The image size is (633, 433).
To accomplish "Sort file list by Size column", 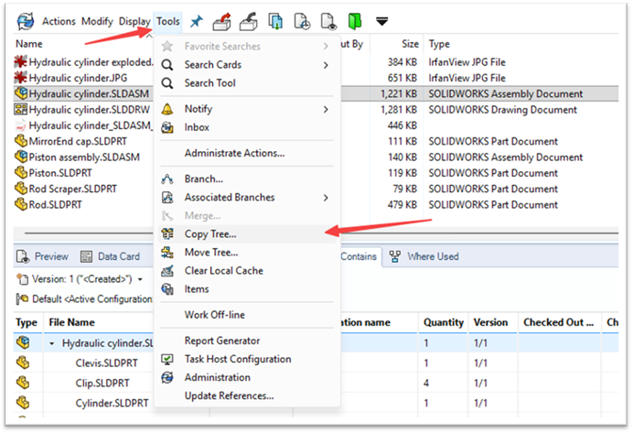I will [x=410, y=44].
